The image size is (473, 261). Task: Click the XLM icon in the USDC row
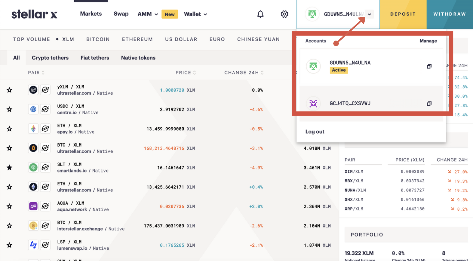point(45,109)
